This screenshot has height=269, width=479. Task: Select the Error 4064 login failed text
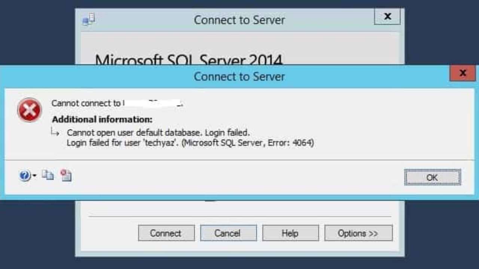coord(190,143)
